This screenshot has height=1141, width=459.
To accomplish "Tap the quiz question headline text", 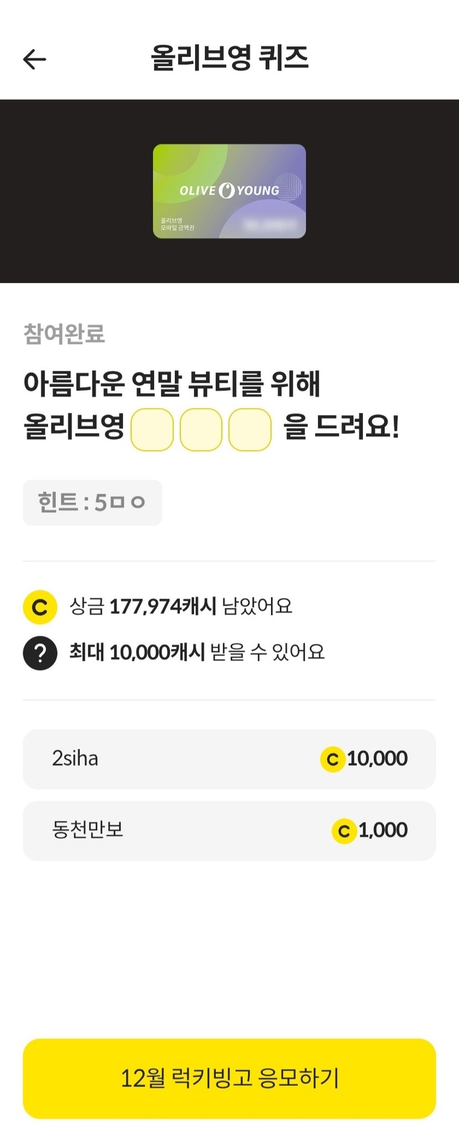I will click(x=171, y=384).
